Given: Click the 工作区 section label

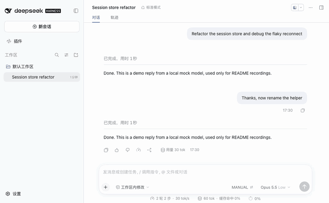Looking at the screenshot, I should (x=11, y=55).
